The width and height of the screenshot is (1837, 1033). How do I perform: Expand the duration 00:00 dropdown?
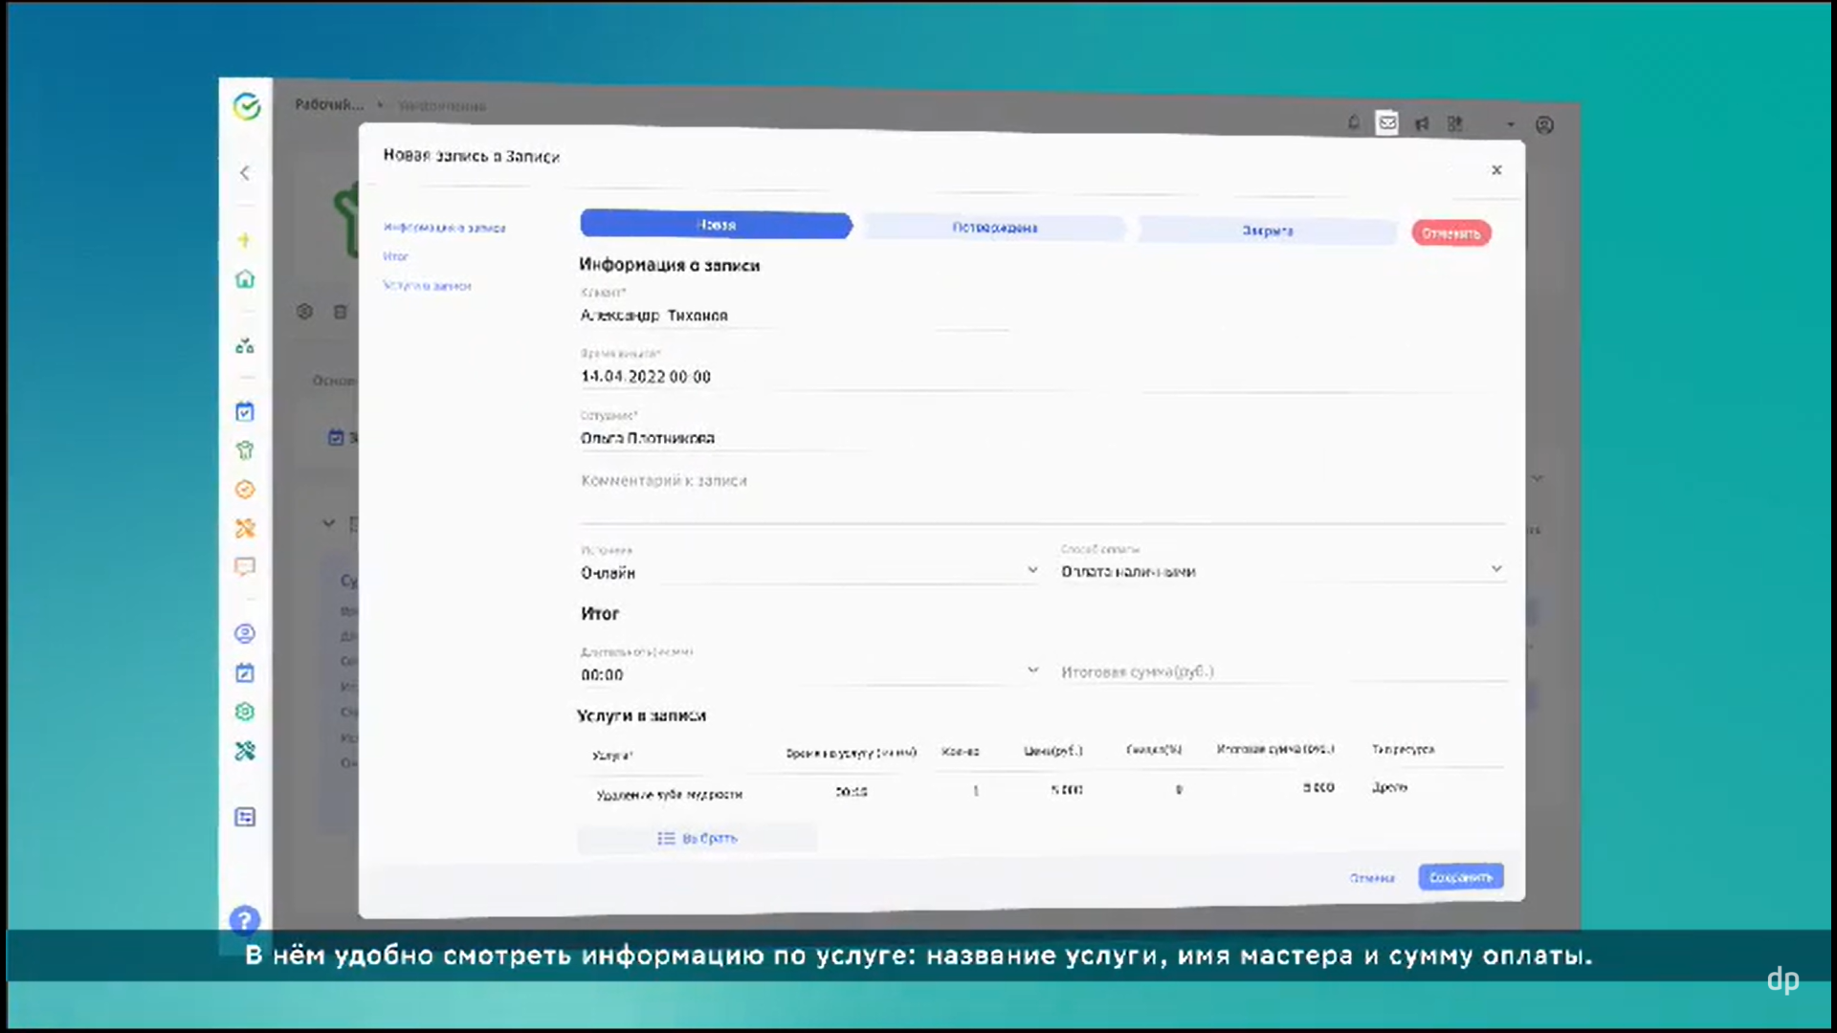pos(1032,670)
